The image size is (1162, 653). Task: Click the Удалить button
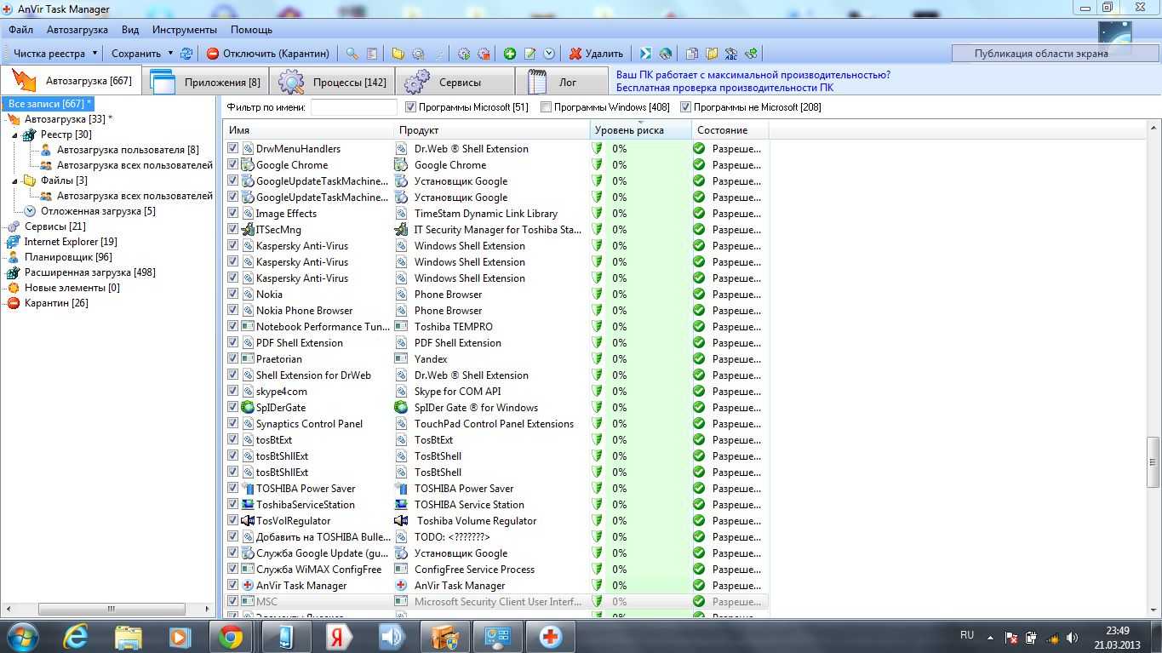[596, 53]
